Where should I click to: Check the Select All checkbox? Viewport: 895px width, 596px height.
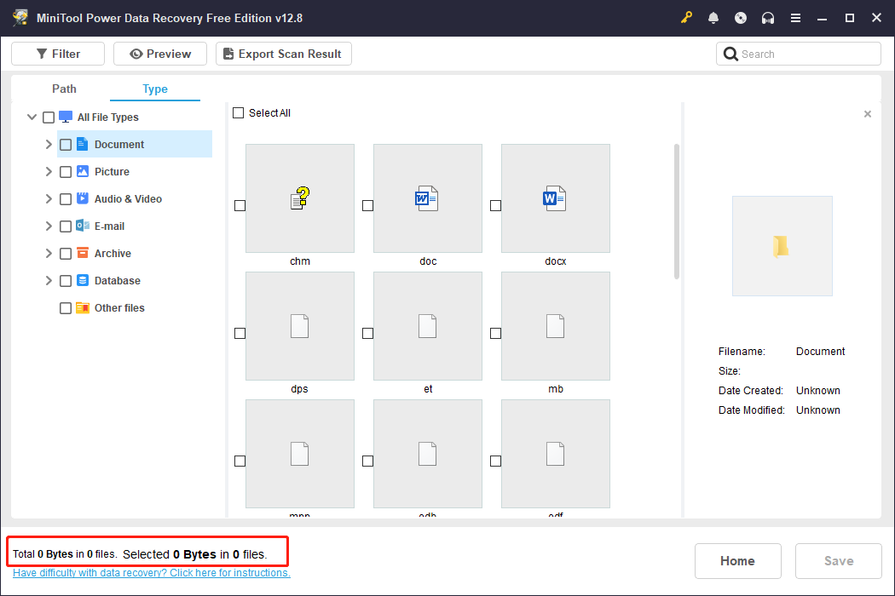239,113
